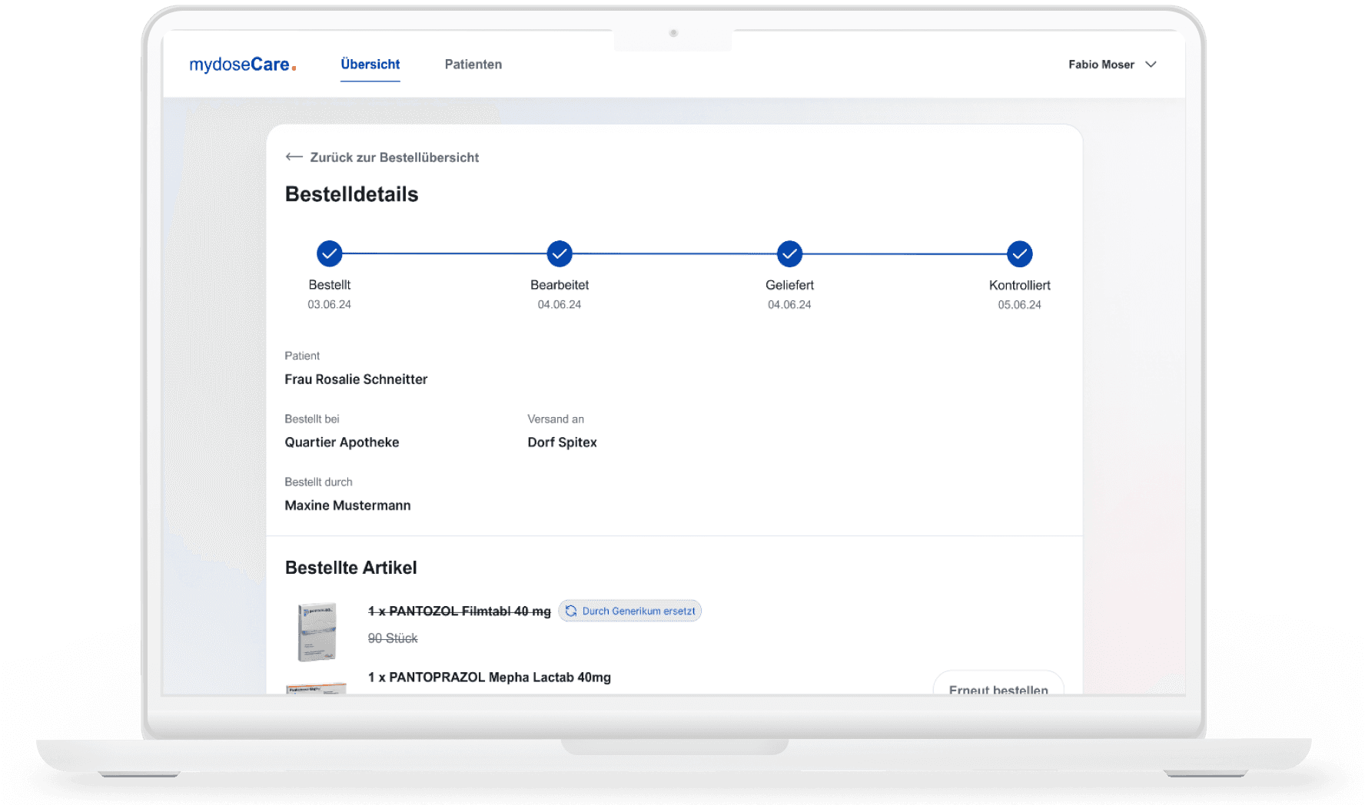Click the struck-through 90 Stück quantity
The height and width of the screenshot is (805, 1365).
point(393,638)
